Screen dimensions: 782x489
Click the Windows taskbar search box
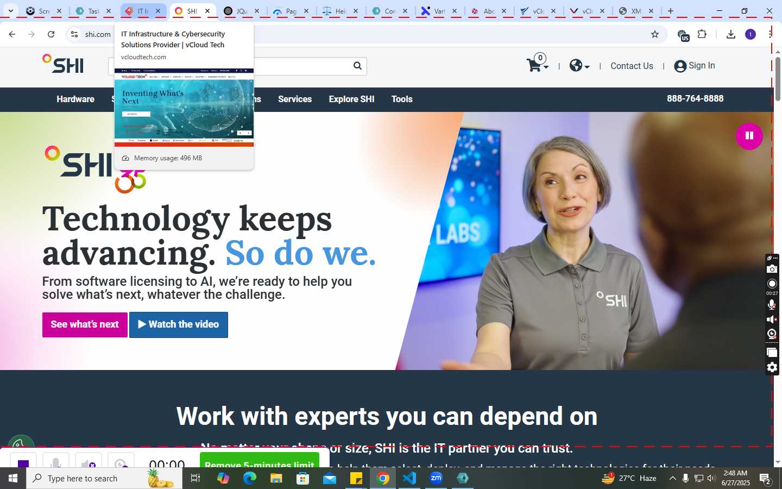pos(104,478)
